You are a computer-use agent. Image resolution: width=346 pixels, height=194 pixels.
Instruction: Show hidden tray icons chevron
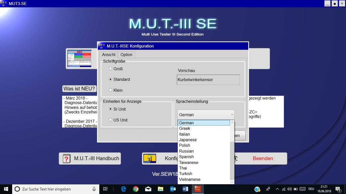click(x=277, y=189)
